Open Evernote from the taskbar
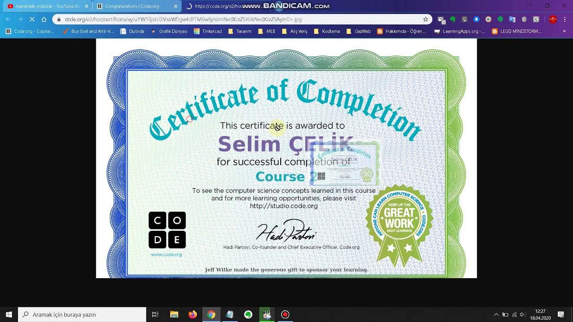The height and width of the screenshot is (322, 573). [x=248, y=314]
